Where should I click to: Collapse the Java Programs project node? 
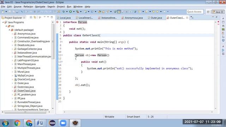tap(3, 22)
